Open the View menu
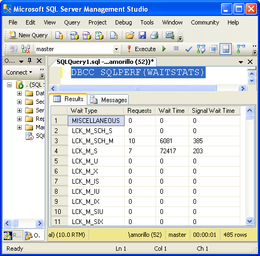260x256 pixels. [50, 22]
